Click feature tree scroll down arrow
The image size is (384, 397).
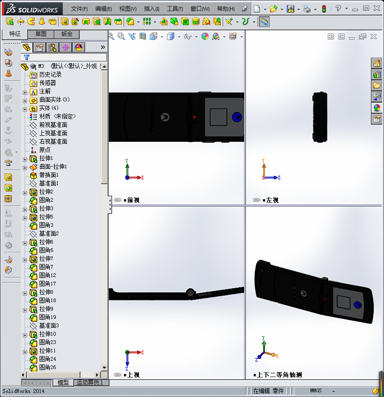104,367
